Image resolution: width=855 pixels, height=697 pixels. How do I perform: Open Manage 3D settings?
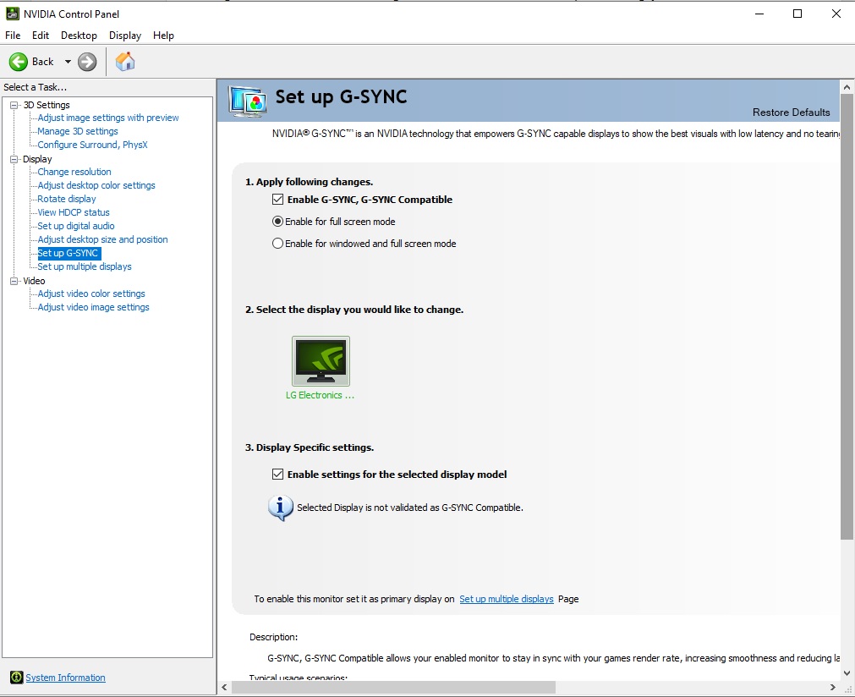coord(78,131)
